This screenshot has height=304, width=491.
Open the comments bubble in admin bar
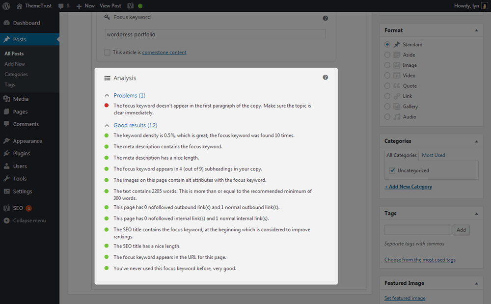tap(63, 6)
